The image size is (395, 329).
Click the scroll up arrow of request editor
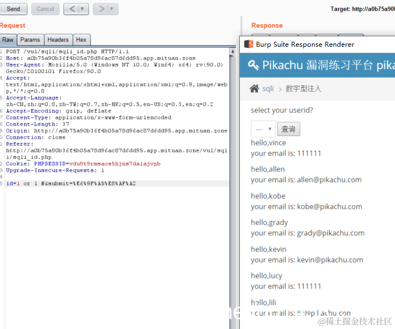coord(233,51)
